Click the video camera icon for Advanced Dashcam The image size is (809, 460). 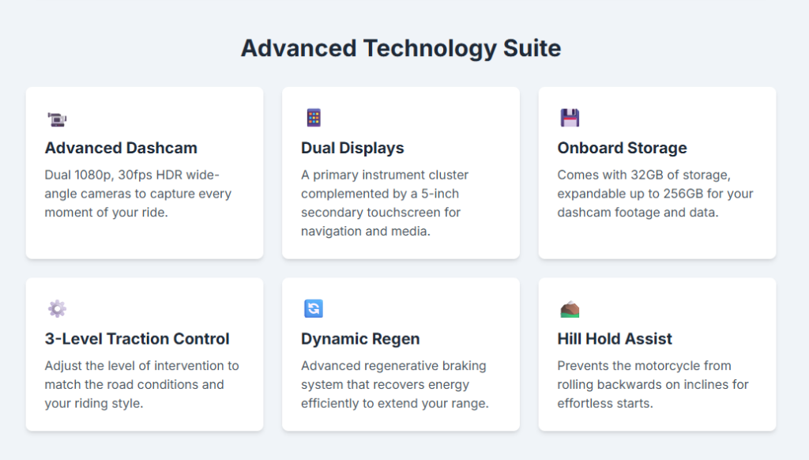click(x=57, y=119)
